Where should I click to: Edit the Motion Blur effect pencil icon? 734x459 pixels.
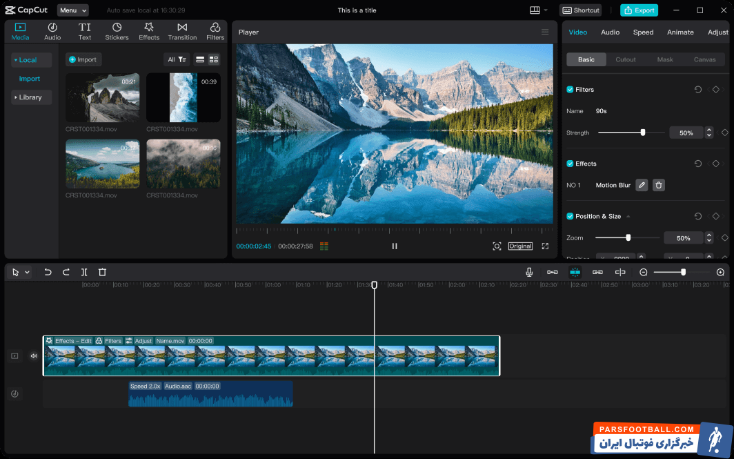(x=642, y=185)
